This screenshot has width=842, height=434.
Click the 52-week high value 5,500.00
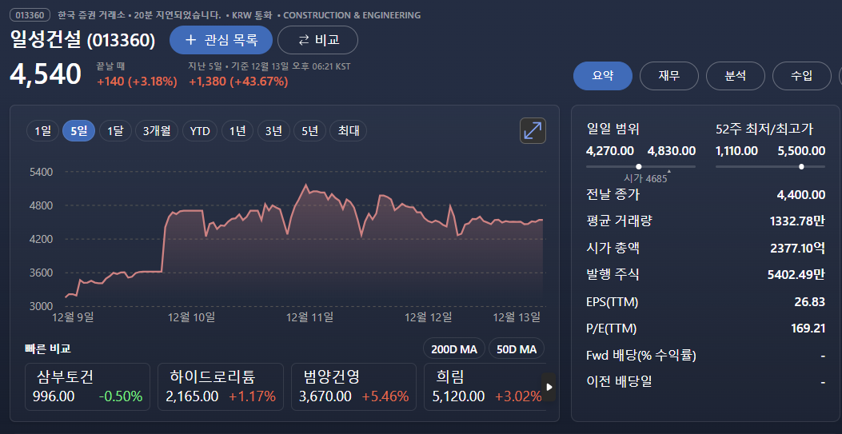point(801,151)
